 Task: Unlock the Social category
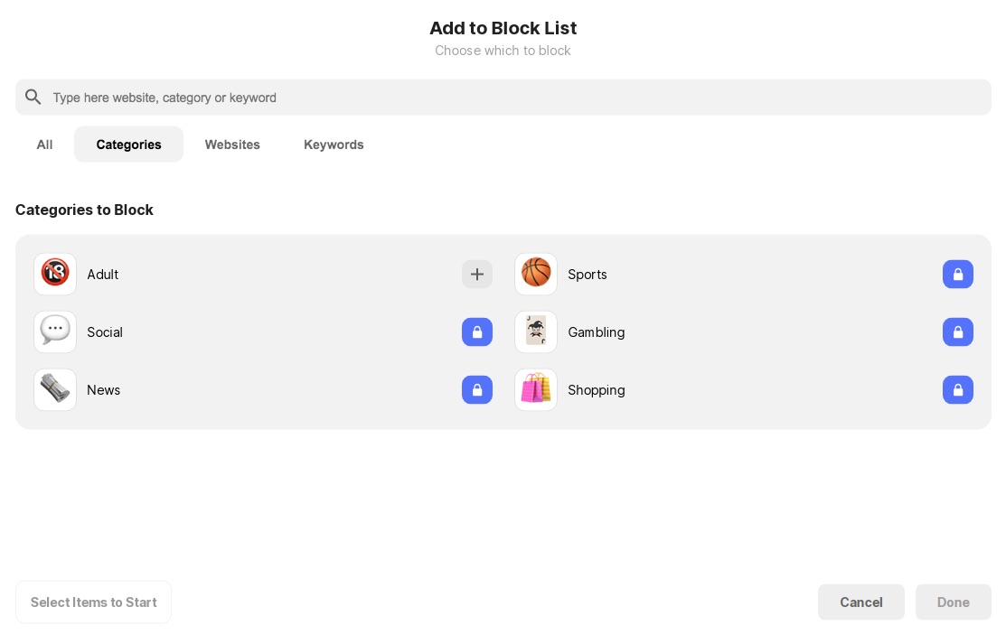click(477, 332)
